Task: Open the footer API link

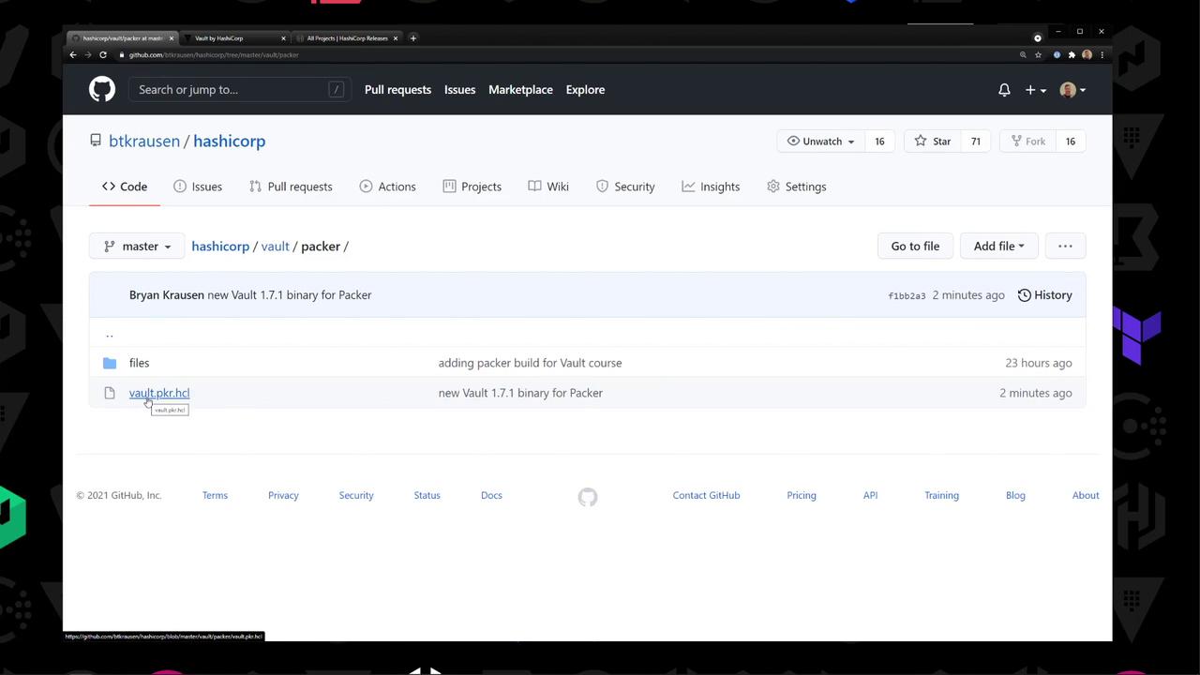Action: pyautogui.click(x=870, y=495)
